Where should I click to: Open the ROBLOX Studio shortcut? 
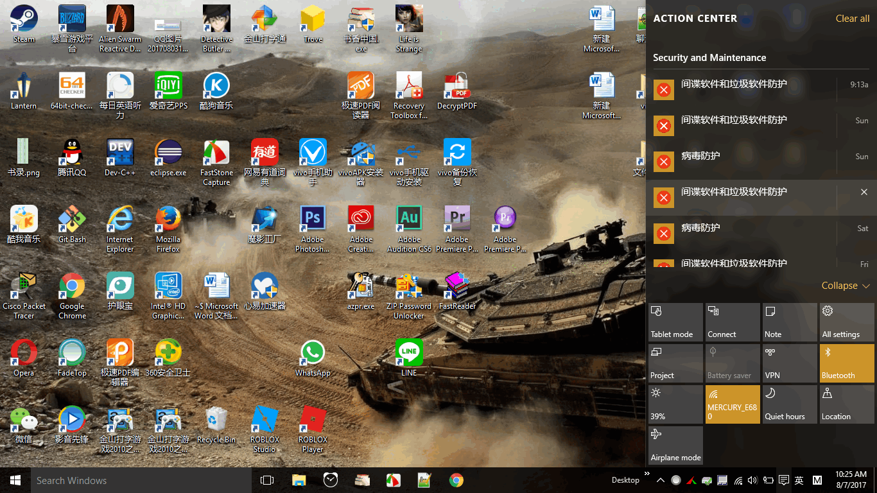pyautogui.click(x=265, y=429)
